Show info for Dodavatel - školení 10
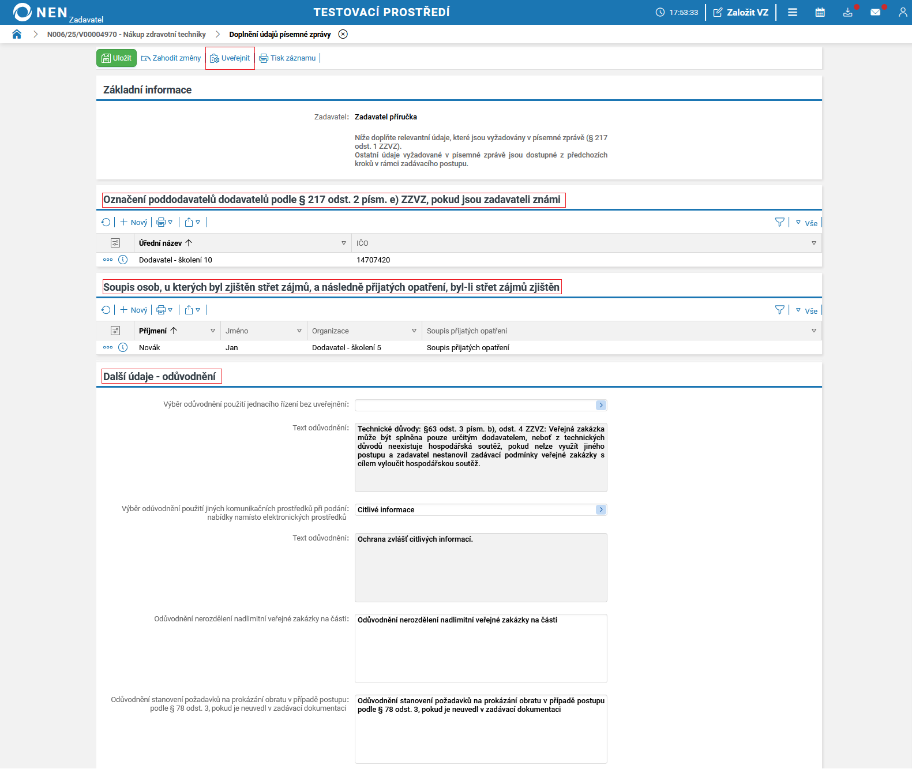912x769 pixels. pyautogui.click(x=123, y=260)
